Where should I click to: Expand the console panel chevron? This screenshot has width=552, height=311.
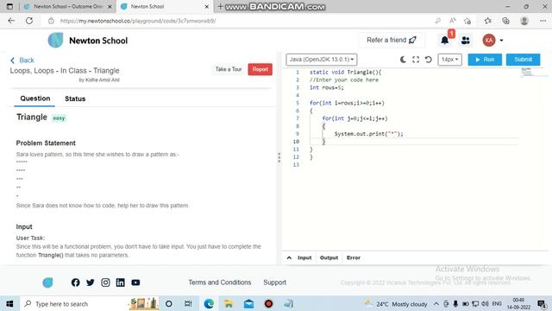coord(289,257)
